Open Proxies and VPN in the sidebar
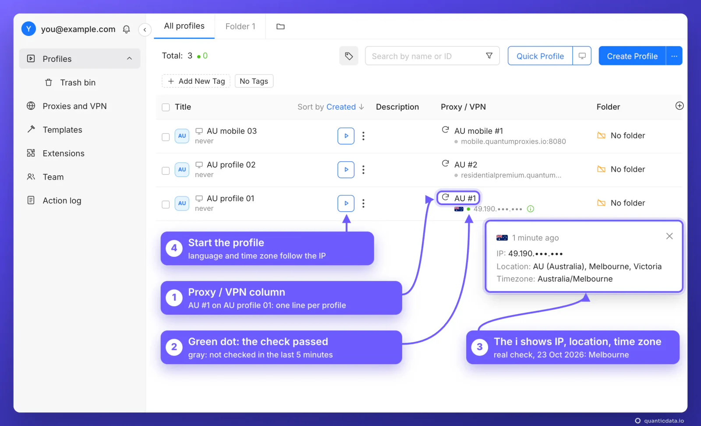The height and width of the screenshot is (426, 701). point(74,106)
